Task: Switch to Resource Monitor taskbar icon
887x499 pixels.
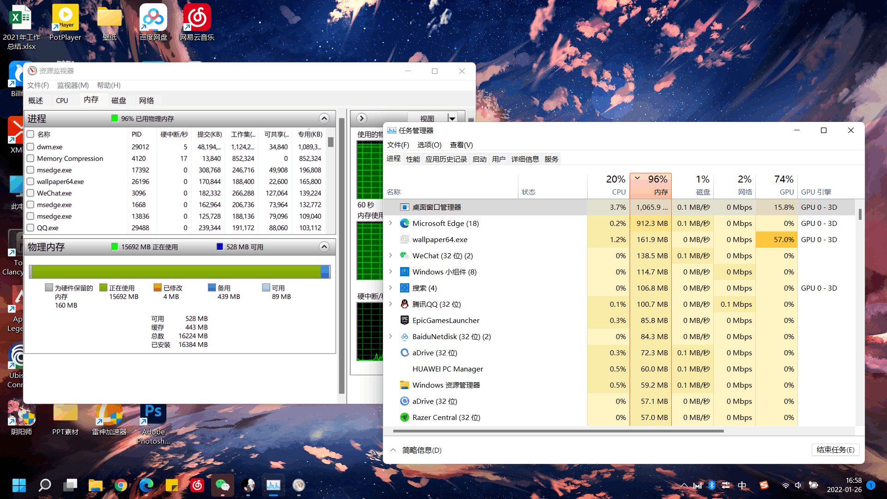Action: (x=299, y=485)
